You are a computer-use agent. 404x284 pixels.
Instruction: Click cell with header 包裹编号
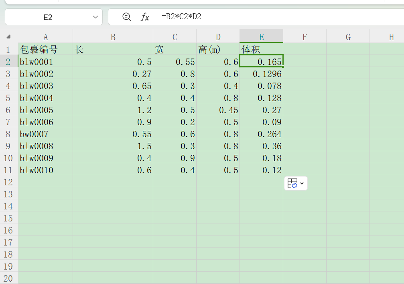(x=45, y=49)
